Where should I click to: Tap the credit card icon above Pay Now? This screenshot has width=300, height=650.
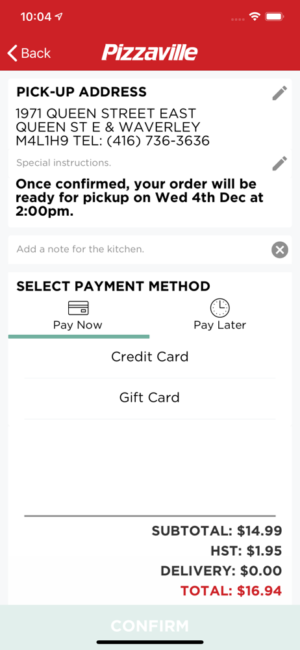tap(79, 308)
